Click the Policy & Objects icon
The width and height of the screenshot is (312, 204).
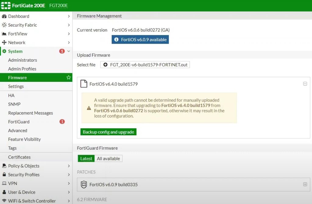pyautogui.click(x=4, y=166)
